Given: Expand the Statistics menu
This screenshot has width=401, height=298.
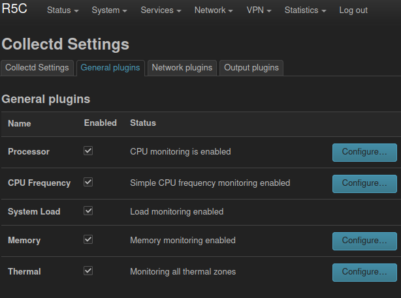Looking at the screenshot, I should [306, 10].
